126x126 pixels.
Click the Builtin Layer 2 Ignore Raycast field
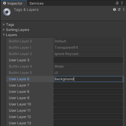tap(88, 54)
